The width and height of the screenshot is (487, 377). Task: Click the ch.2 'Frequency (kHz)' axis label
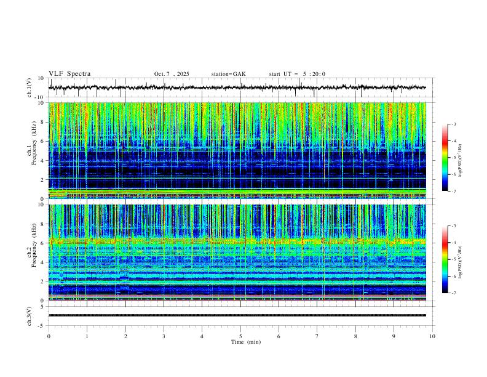pos(34,245)
